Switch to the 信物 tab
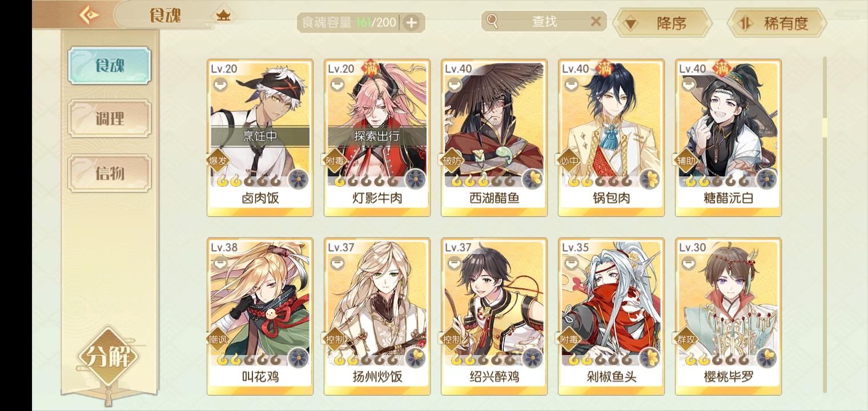This screenshot has width=868, height=411. tap(110, 173)
